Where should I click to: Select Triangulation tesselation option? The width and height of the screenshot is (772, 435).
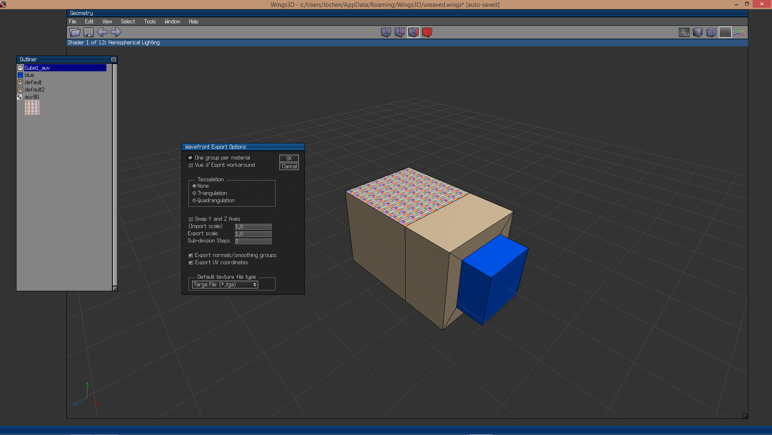(x=195, y=193)
